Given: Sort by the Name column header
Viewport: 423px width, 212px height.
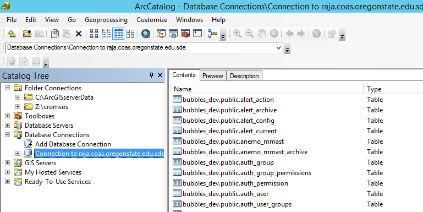Looking at the screenshot, I should pos(267,89).
